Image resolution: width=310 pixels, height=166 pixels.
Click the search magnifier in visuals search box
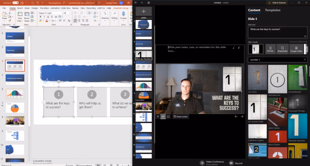click(x=305, y=59)
